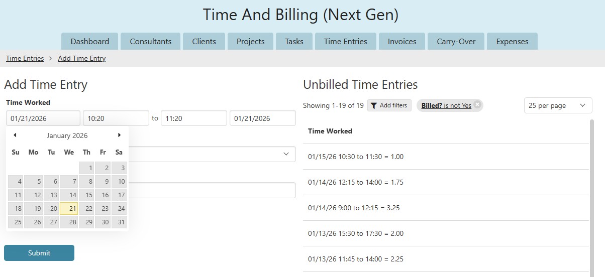This screenshot has width=605, height=277.
Task: Click the start time field 10:20
Action: click(x=116, y=118)
